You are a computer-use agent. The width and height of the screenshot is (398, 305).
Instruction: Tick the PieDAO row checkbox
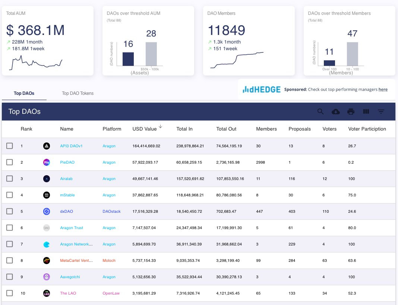(10, 163)
